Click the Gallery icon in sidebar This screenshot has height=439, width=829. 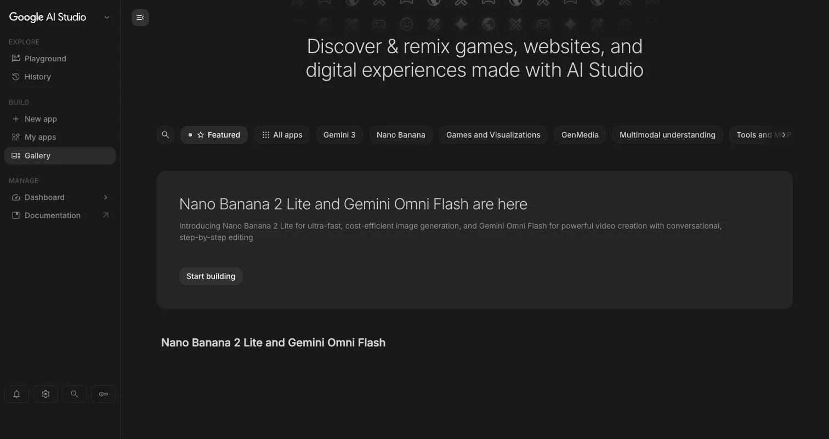16,156
